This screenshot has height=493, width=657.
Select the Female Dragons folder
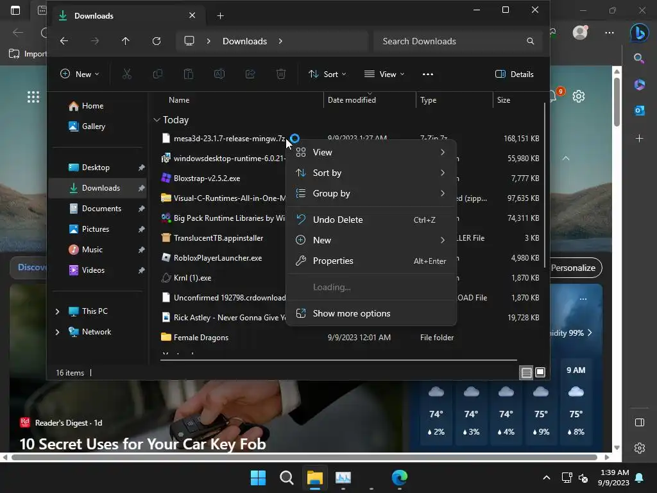tap(201, 338)
